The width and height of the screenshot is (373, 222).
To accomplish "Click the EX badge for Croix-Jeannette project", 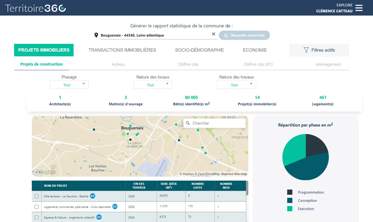I will 115,206.
